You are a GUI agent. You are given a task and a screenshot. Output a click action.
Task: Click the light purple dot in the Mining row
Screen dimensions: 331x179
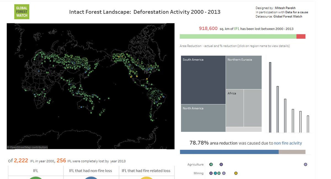[x=224, y=173]
